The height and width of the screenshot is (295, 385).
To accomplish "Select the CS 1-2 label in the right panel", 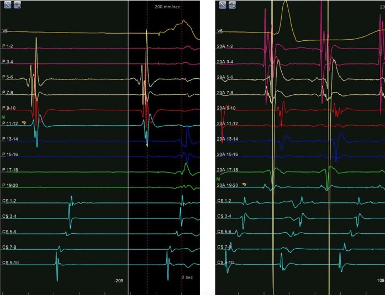I will coord(224,201).
